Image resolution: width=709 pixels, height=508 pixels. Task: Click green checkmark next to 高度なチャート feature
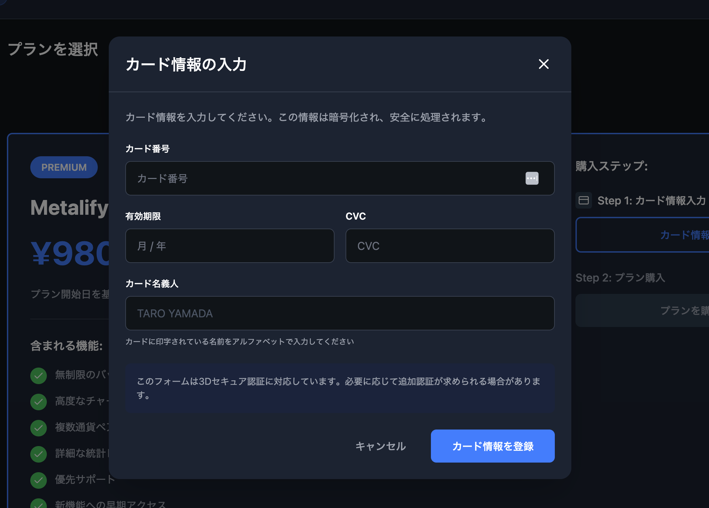tap(39, 402)
